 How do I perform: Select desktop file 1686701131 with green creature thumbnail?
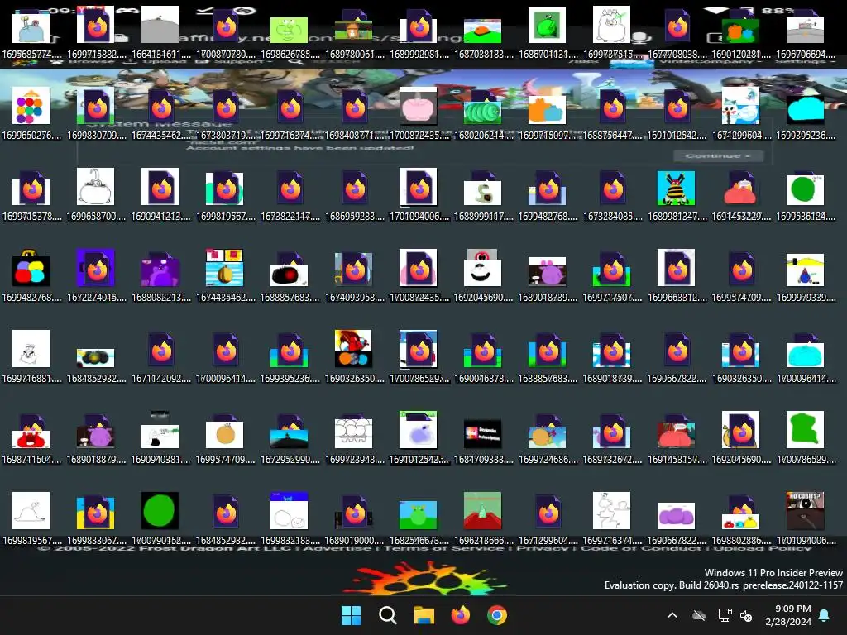click(x=548, y=33)
